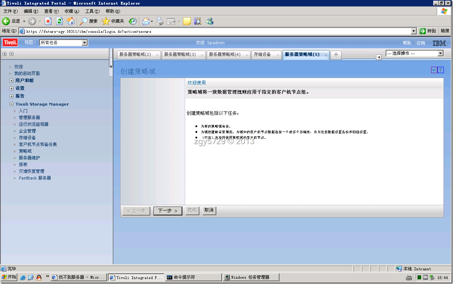Open 我的启动页面 in navigation
Screen dimensions: 453x284
[x=27, y=73]
